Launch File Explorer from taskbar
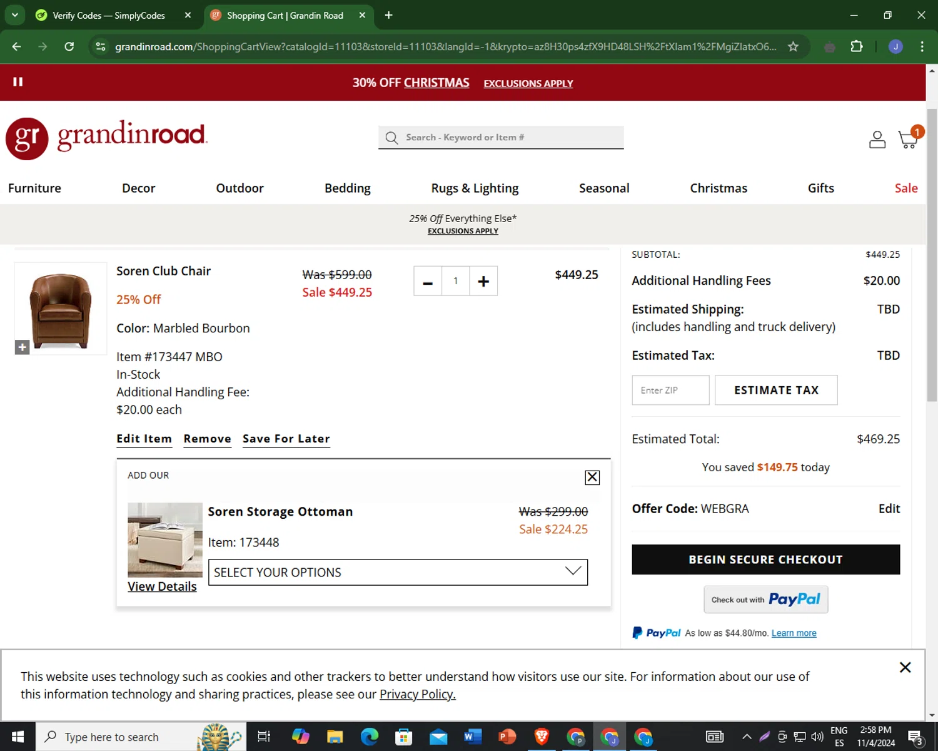The width and height of the screenshot is (938, 751). click(x=335, y=737)
